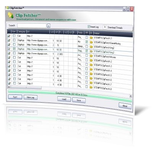Open folder browse icon for ClipFetch\3 output
The width and height of the screenshot is (153, 153).
pyautogui.click(x=91, y=65)
